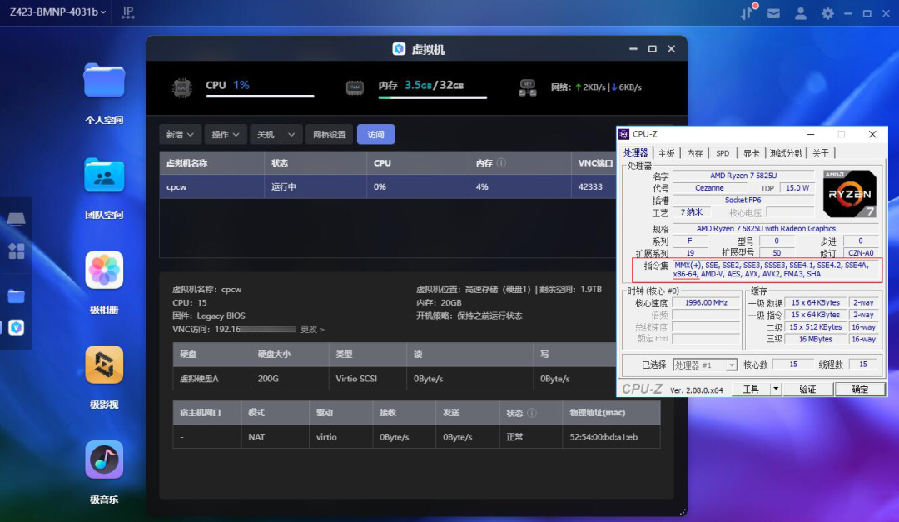Click the blue 访问 button
The width and height of the screenshot is (899, 522).
click(375, 134)
